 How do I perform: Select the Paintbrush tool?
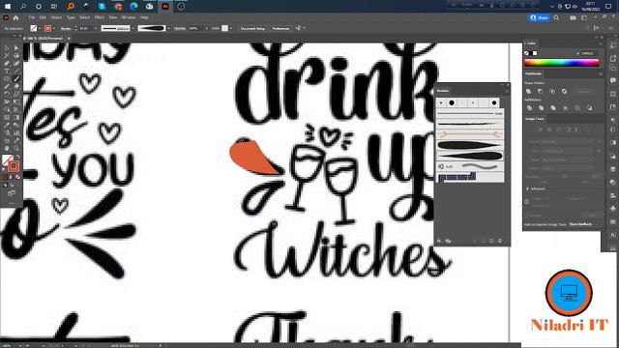point(16,79)
